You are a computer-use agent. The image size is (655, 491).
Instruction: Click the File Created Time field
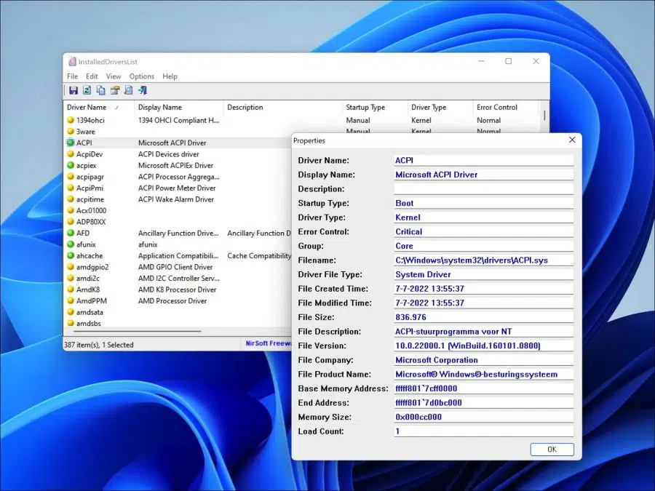pos(484,289)
